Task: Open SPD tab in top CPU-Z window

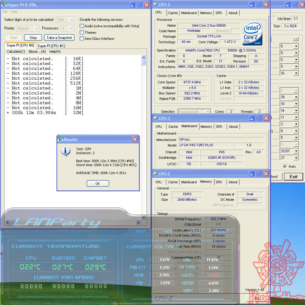Action: [218, 13]
